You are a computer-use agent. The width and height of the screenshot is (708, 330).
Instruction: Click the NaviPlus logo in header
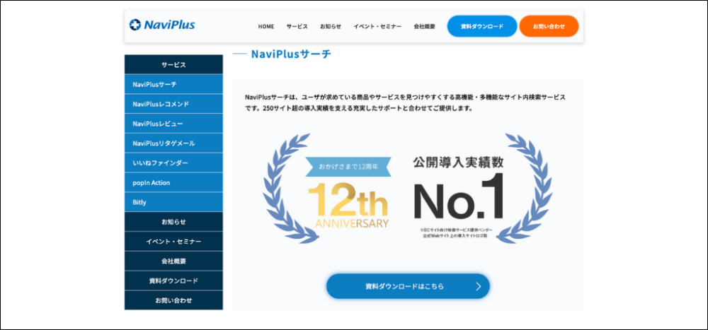coord(162,25)
